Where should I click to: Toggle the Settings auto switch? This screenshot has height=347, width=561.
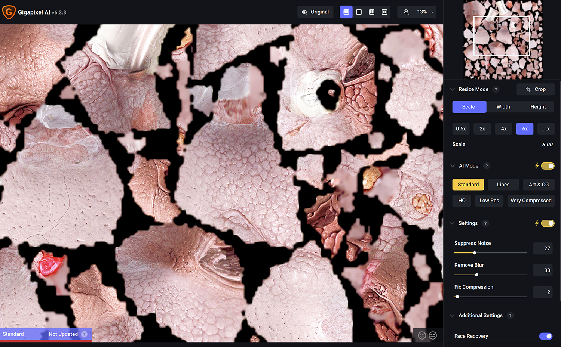coord(548,223)
